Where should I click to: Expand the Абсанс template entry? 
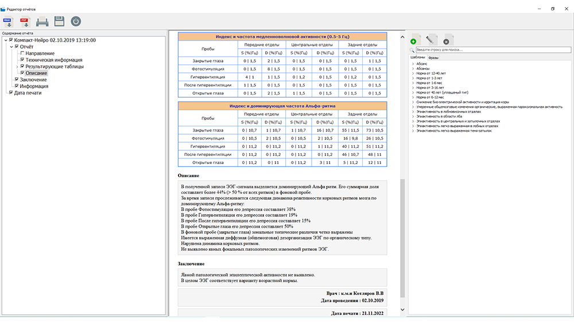[413, 64]
